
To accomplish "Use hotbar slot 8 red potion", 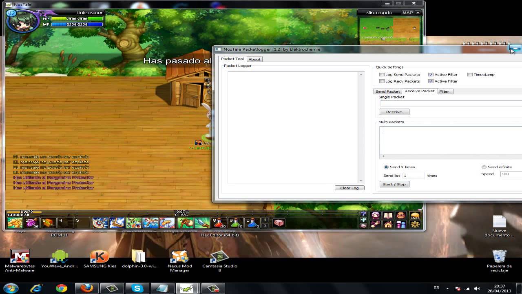I will (x=219, y=223).
